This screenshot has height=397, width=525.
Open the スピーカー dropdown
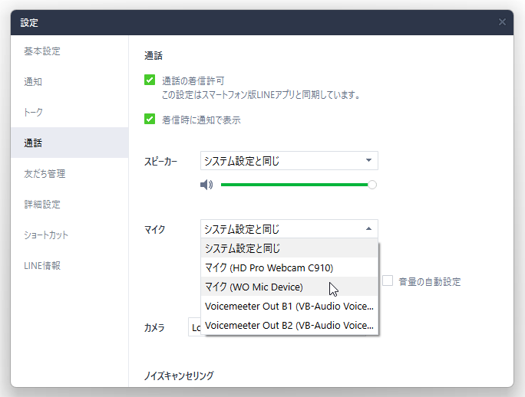pos(289,160)
